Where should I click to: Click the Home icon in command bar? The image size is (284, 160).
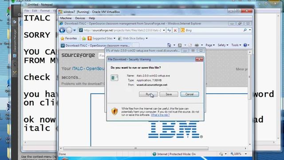(169, 45)
